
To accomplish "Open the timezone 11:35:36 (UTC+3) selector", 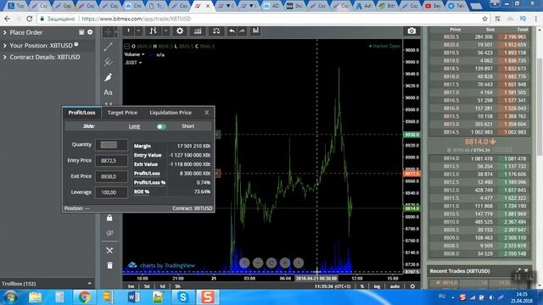I will pos(333,286).
